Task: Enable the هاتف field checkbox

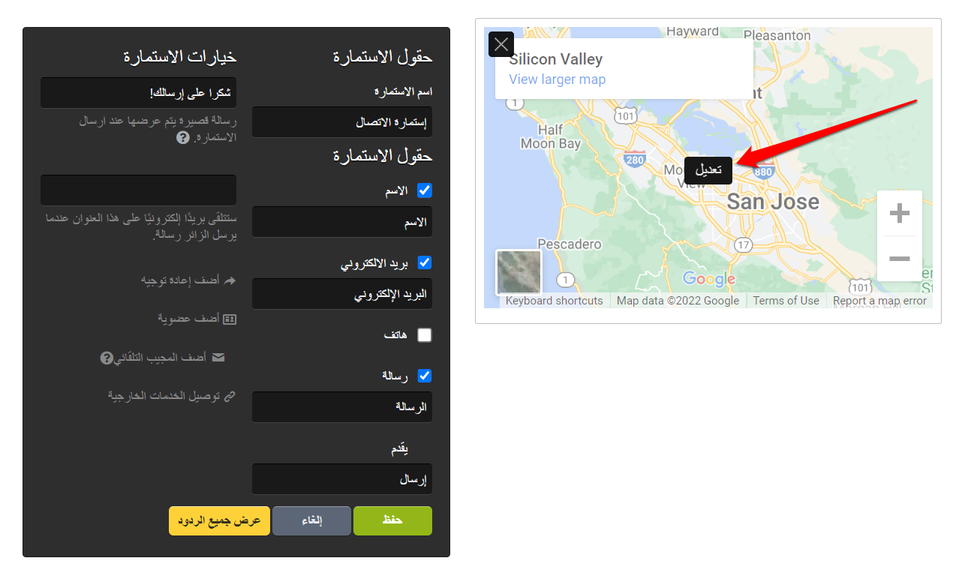Action: pyautogui.click(x=425, y=335)
